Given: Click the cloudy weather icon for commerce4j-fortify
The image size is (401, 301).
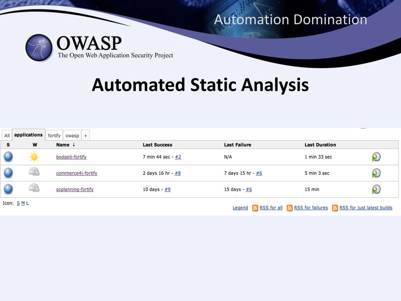Looking at the screenshot, I should (x=34, y=172).
